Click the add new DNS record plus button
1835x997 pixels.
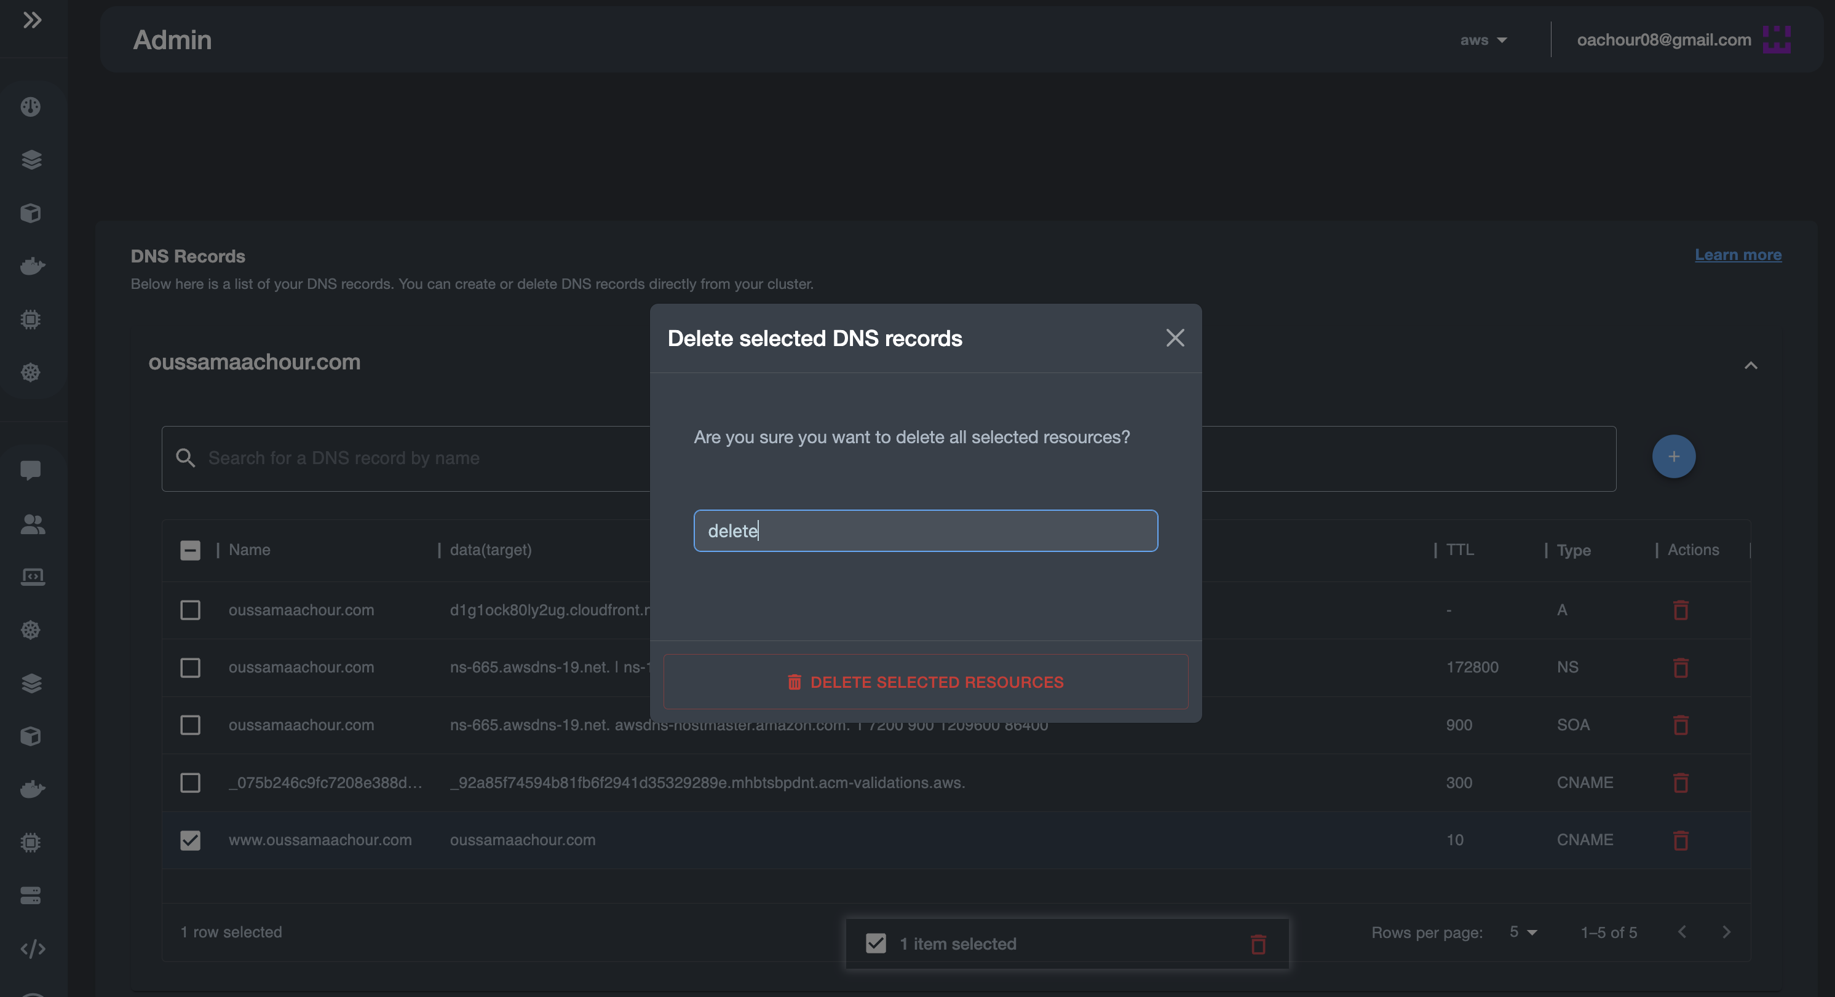tap(1674, 457)
